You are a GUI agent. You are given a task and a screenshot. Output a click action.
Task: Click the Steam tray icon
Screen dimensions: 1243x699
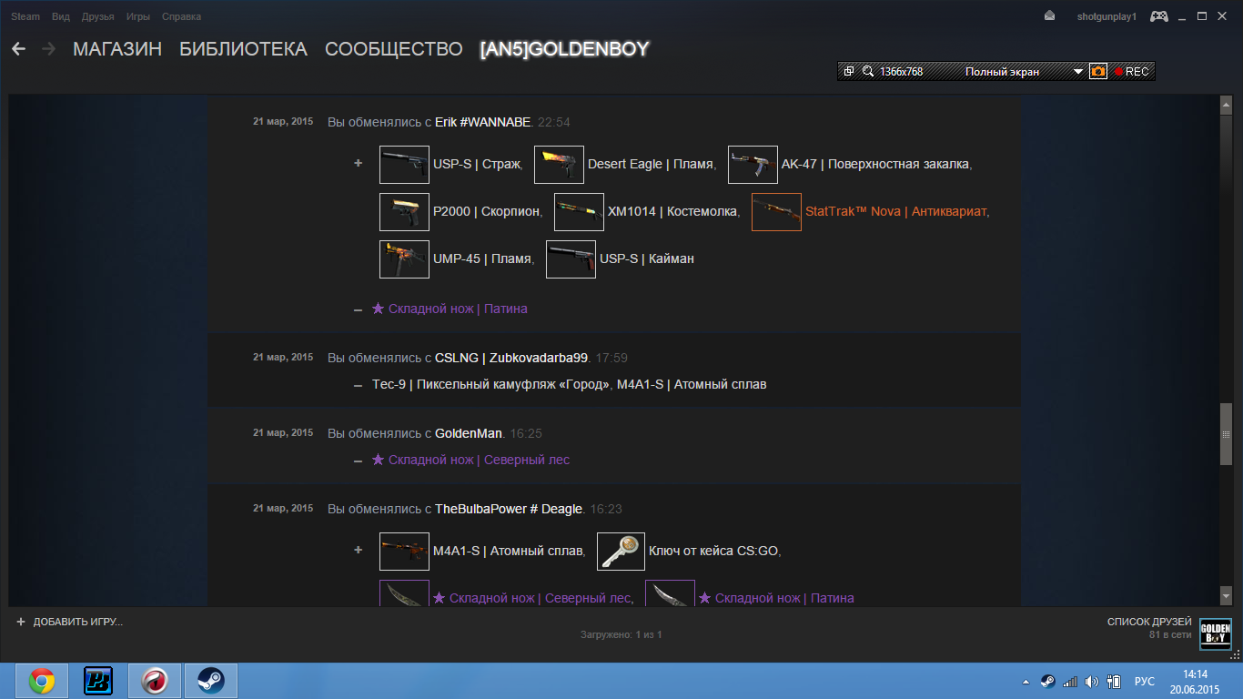pyautogui.click(x=1047, y=681)
